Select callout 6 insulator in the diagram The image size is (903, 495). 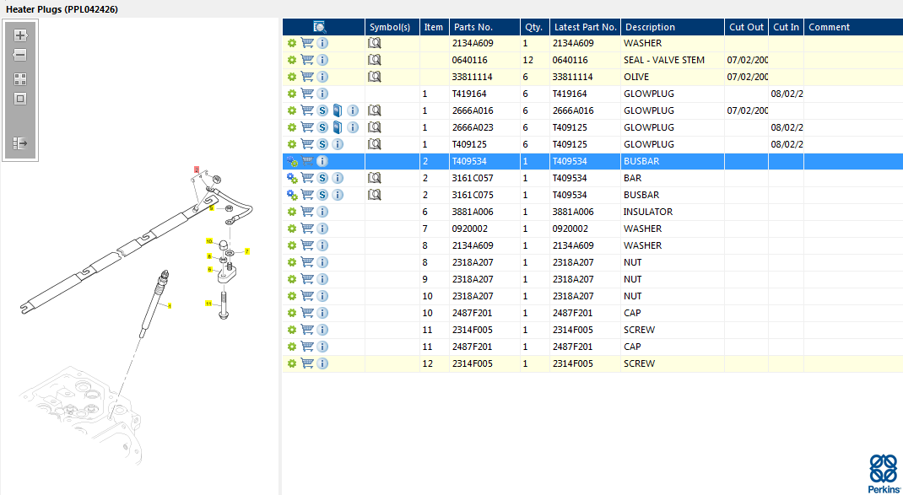coord(209,269)
